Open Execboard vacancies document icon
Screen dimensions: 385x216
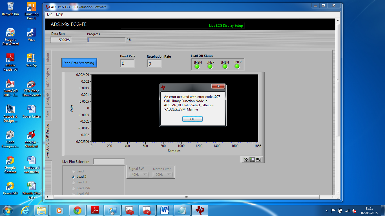pos(31,165)
